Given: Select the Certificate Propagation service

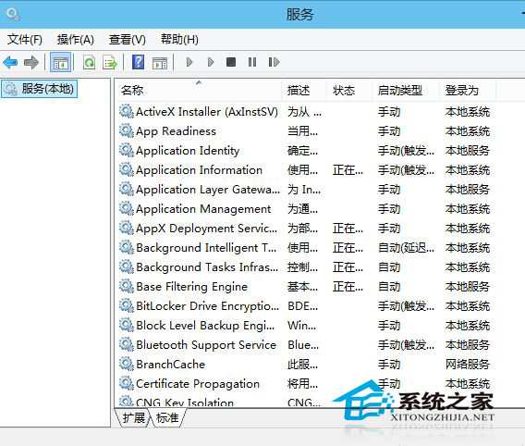Looking at the screenshot, I should pyautogui.click(x=305, y=384).
